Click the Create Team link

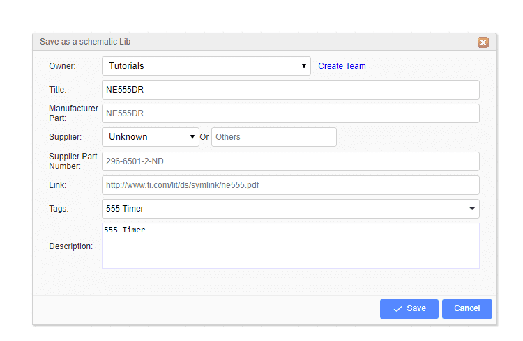pos(342,66)
